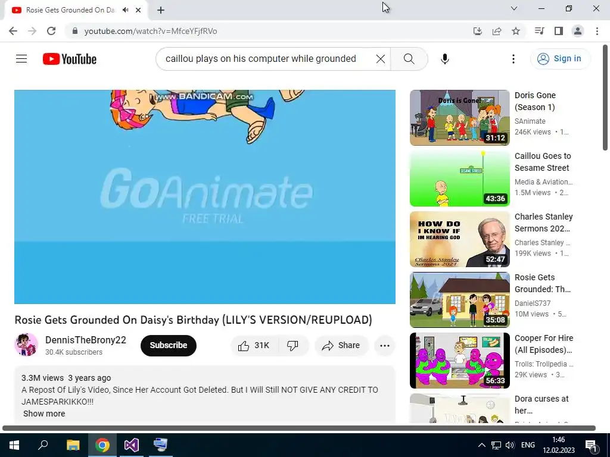Bookmark this page with star

point(516,31)
